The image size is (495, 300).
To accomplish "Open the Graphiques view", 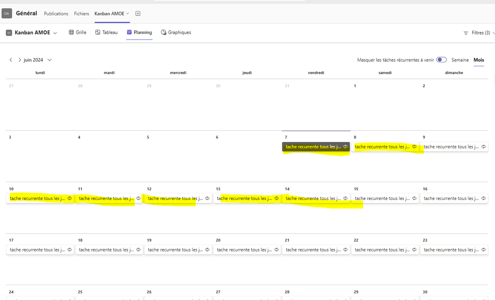I will 176,32.
